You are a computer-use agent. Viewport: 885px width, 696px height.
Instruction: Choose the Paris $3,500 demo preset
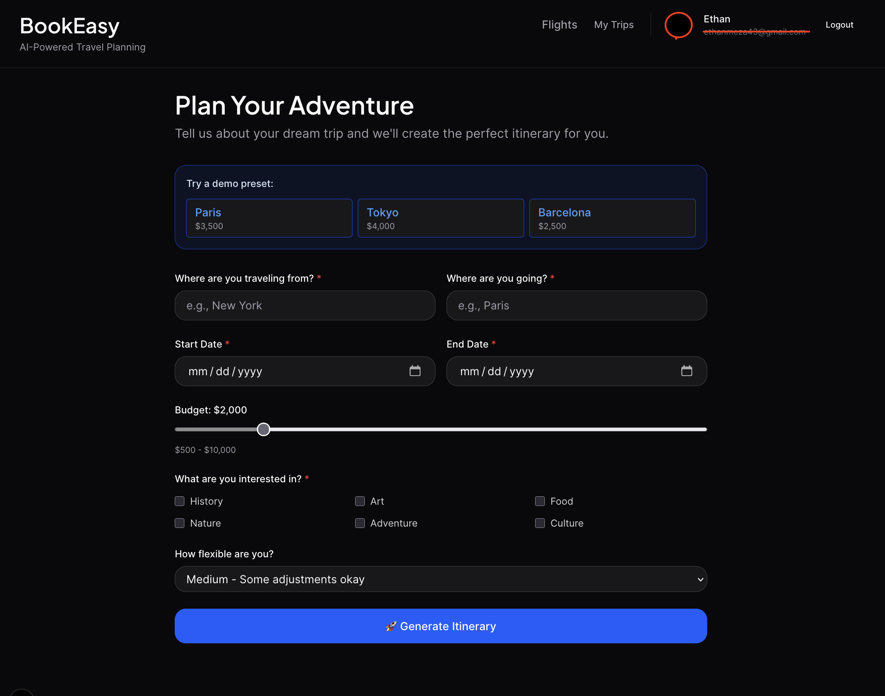(269, 218)
